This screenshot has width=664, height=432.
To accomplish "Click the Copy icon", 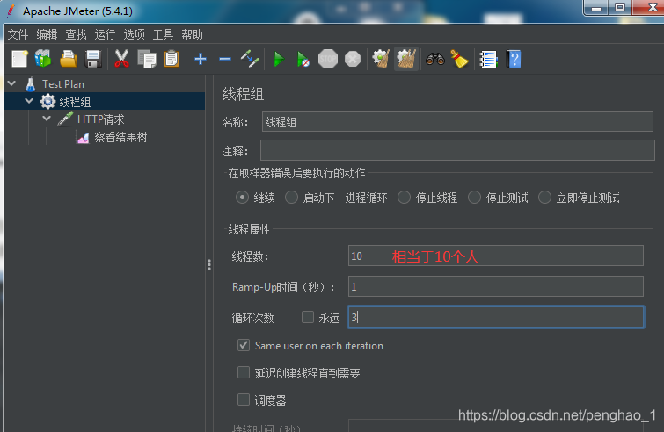I will click(x=147, y=59).
